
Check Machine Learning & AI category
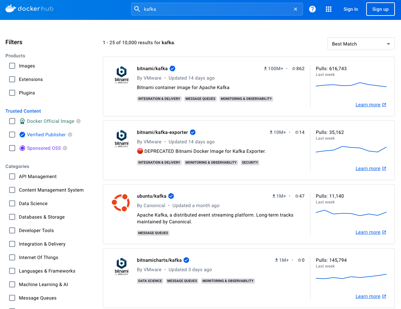[x=12, y=284]
